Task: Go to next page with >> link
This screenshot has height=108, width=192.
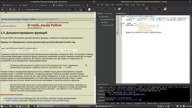Action: (93, 22)
